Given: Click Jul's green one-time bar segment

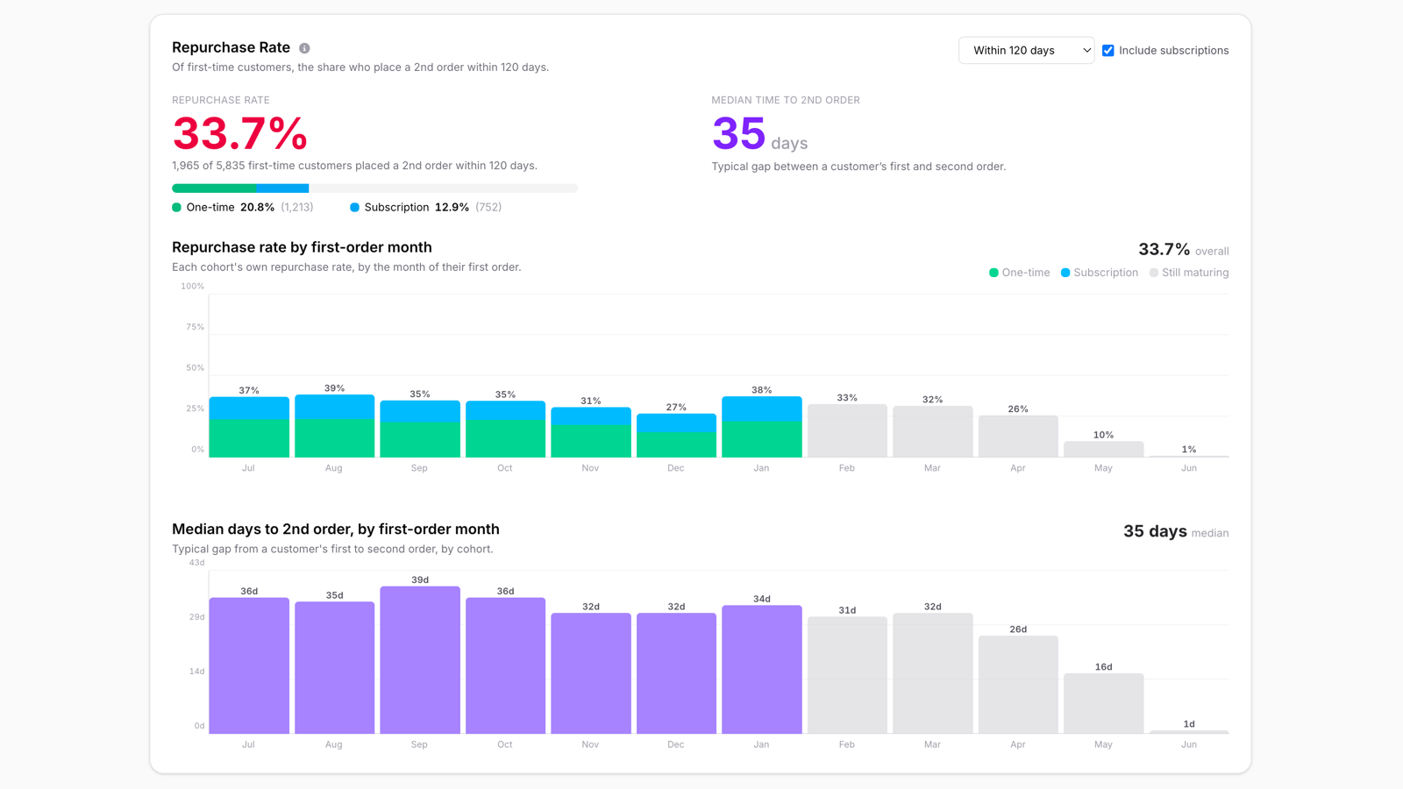Looking at the screenshot, I should point(249,438).
